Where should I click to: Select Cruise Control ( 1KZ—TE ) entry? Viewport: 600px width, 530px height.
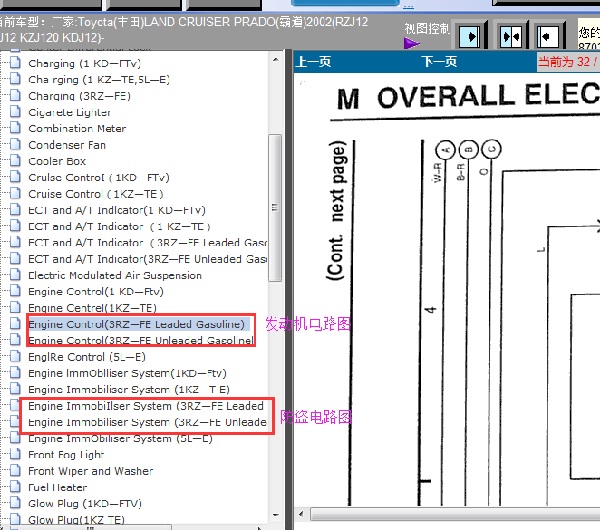pos(96,194)
